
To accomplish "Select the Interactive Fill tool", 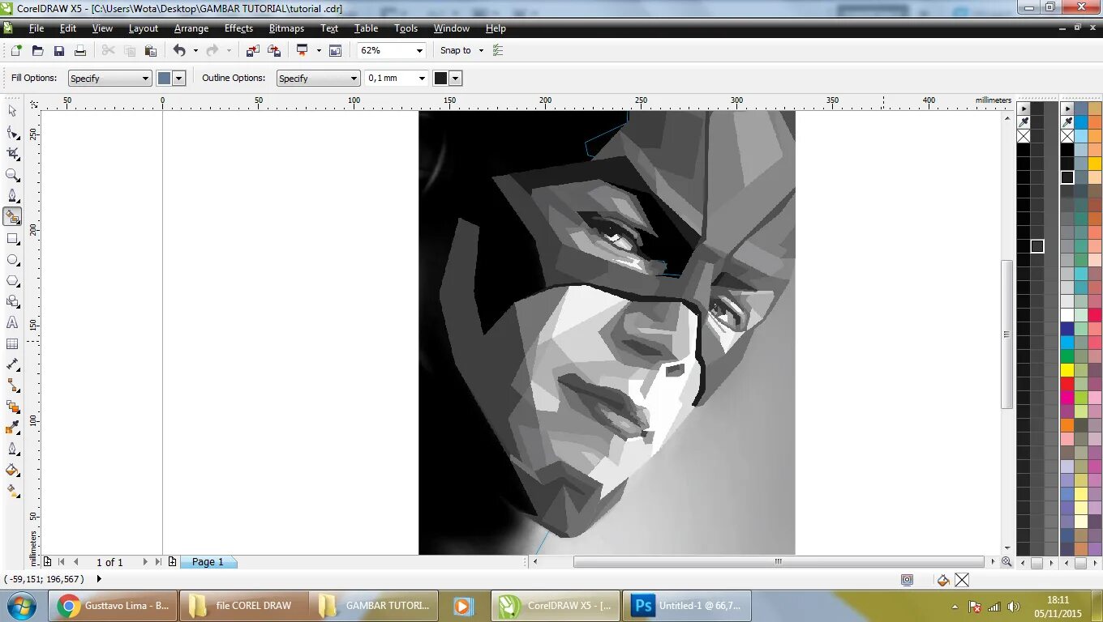I will pyautogui.click(x=12, y=491).
